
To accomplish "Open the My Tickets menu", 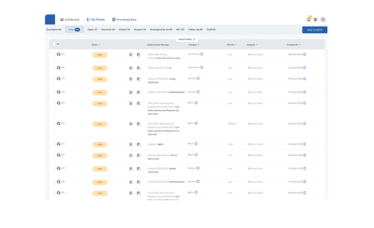I will click(x=96, y=20).
